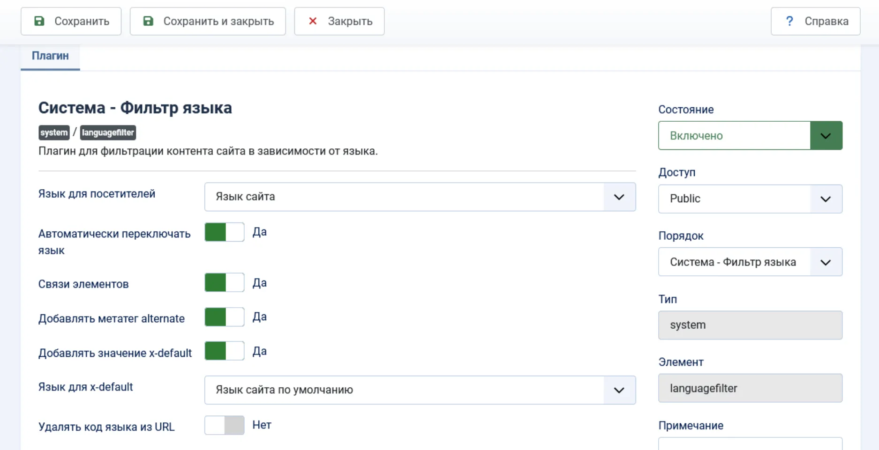This screenshot has height=450, width=879.
Task: Toggle Автоматически переключать язык switch
Action: [224, 232]
